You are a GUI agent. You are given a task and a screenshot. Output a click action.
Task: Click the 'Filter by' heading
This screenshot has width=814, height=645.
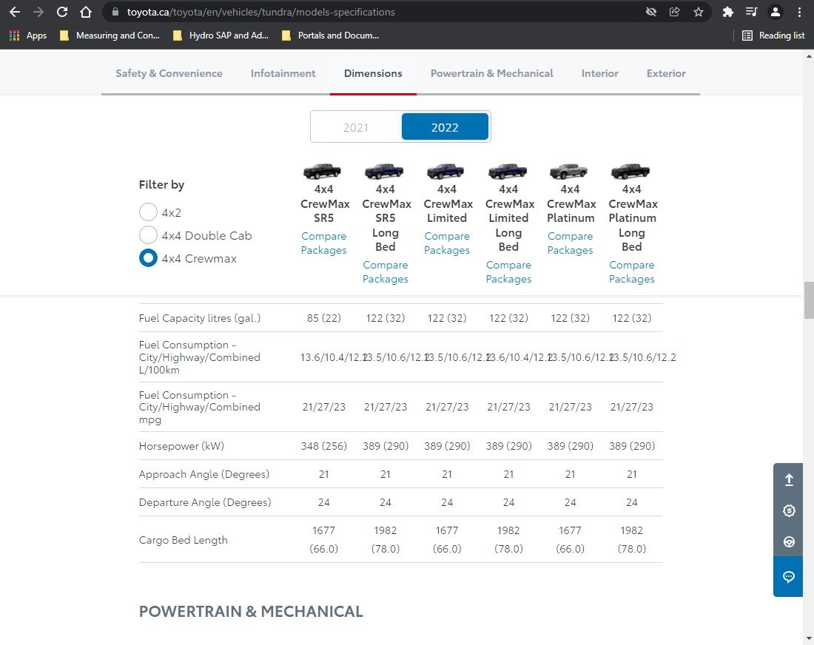pyautogui.click(x=161, y=185)
